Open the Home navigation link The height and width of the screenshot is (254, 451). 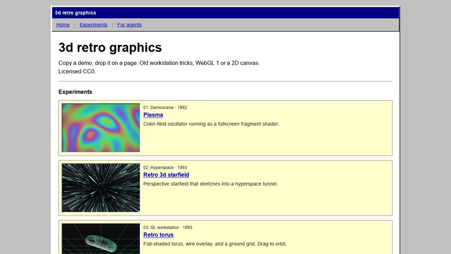(63, 25)
